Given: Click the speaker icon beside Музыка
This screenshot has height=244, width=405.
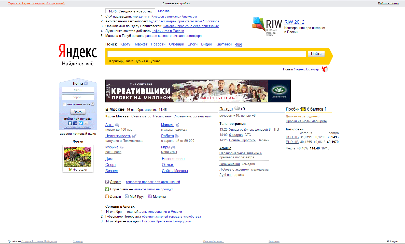Looking at the screenshot, I should [x=121, y=147].
